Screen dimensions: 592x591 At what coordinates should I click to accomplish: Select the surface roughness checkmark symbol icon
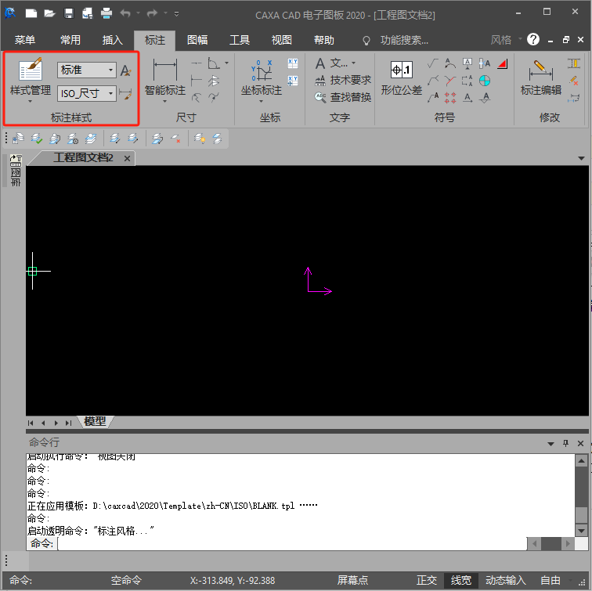433,63
